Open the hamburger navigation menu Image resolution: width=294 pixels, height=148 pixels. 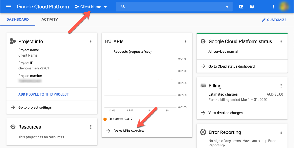9,7
